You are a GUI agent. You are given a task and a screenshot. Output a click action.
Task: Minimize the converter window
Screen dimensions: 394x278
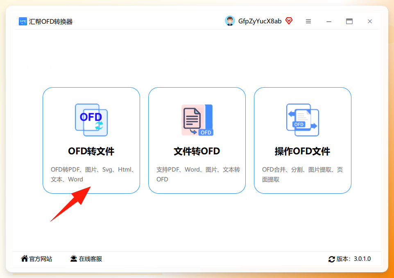pos(328,22)
